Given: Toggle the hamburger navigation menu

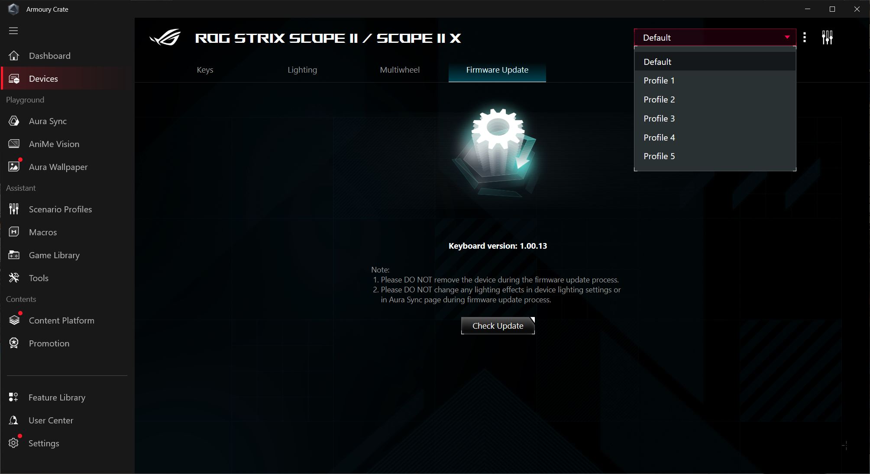Looking at the screenshot, I should [x=13, y=31].
